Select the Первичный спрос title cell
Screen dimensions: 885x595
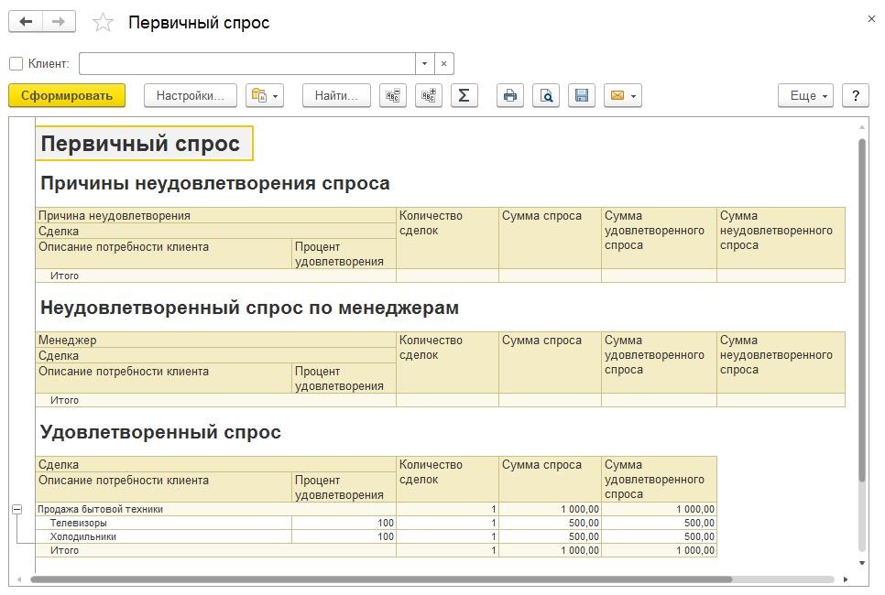pyautogui.click(x=145, y=143)
